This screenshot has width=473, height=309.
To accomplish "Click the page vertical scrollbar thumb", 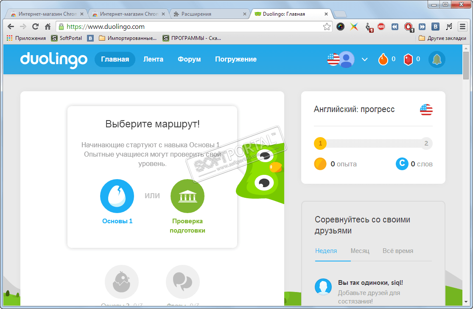I will coord(466,65).
